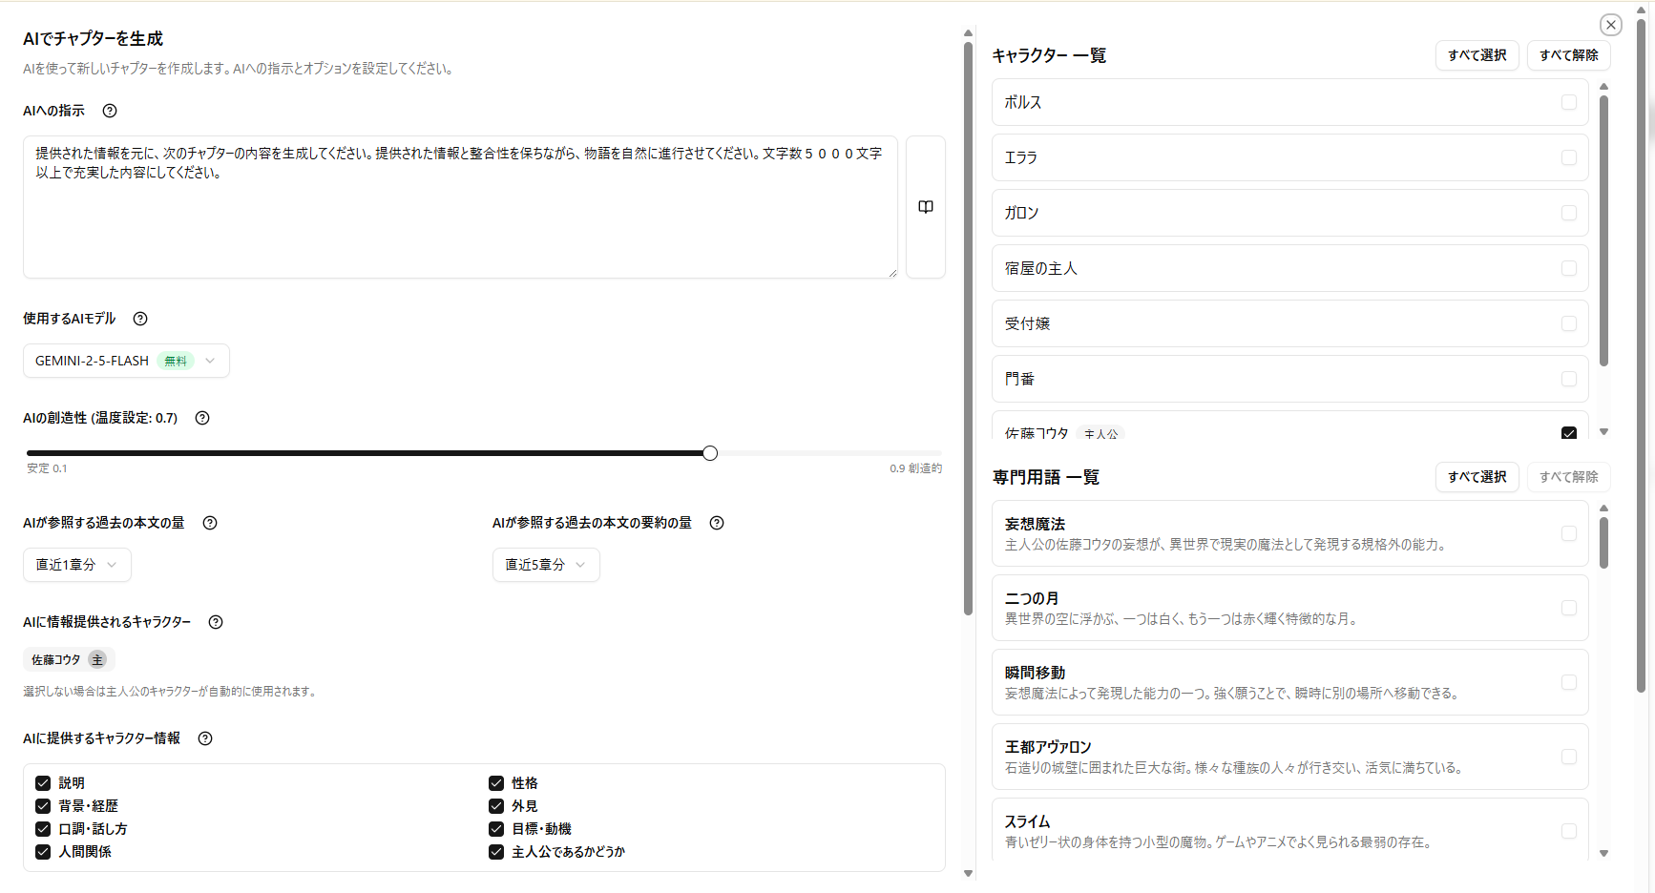Screen dimensions: 1655x893
Task: Click help icon beside AIに提供するキャラクター情報
Action: click(205, 738)
